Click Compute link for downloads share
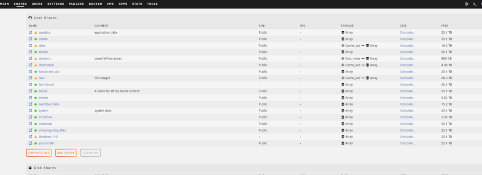Screen dimensions: 482x175 click(x=408, y=65)
